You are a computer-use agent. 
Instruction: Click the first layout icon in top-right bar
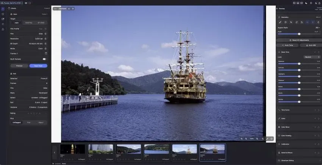(294, 3)
